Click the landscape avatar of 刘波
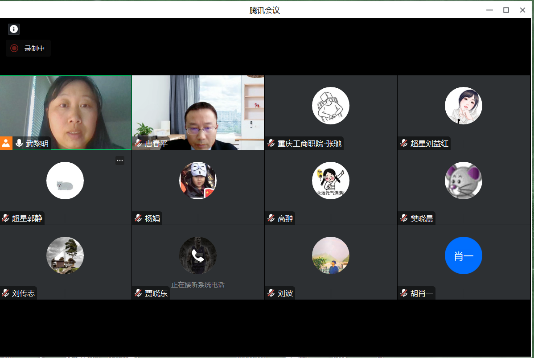The image size is (534, 358). pos(331,255)
